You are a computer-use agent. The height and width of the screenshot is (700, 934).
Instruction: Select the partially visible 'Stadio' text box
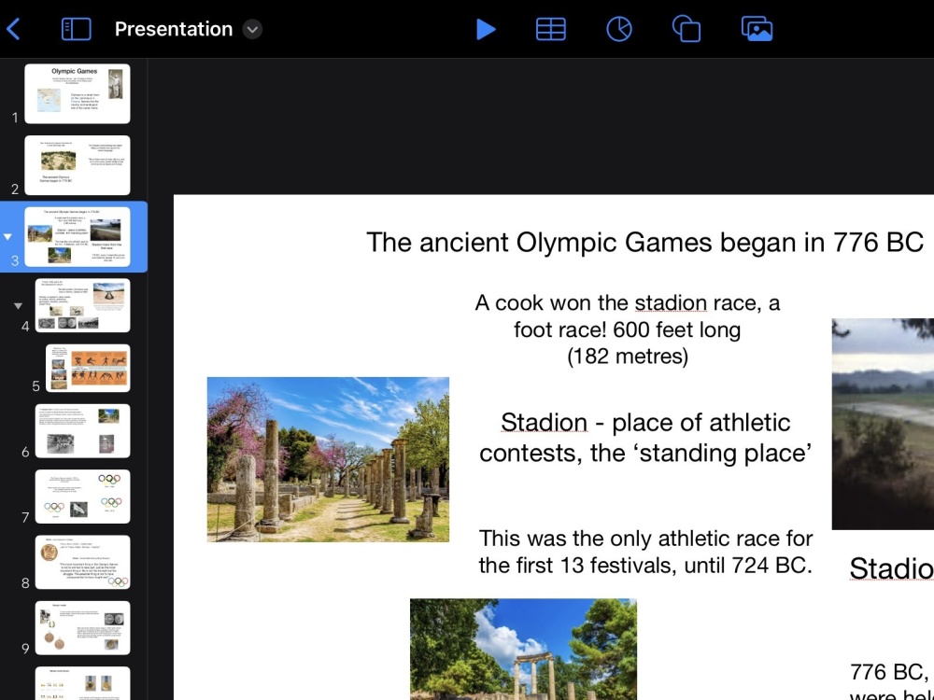[x=891, y=568]
